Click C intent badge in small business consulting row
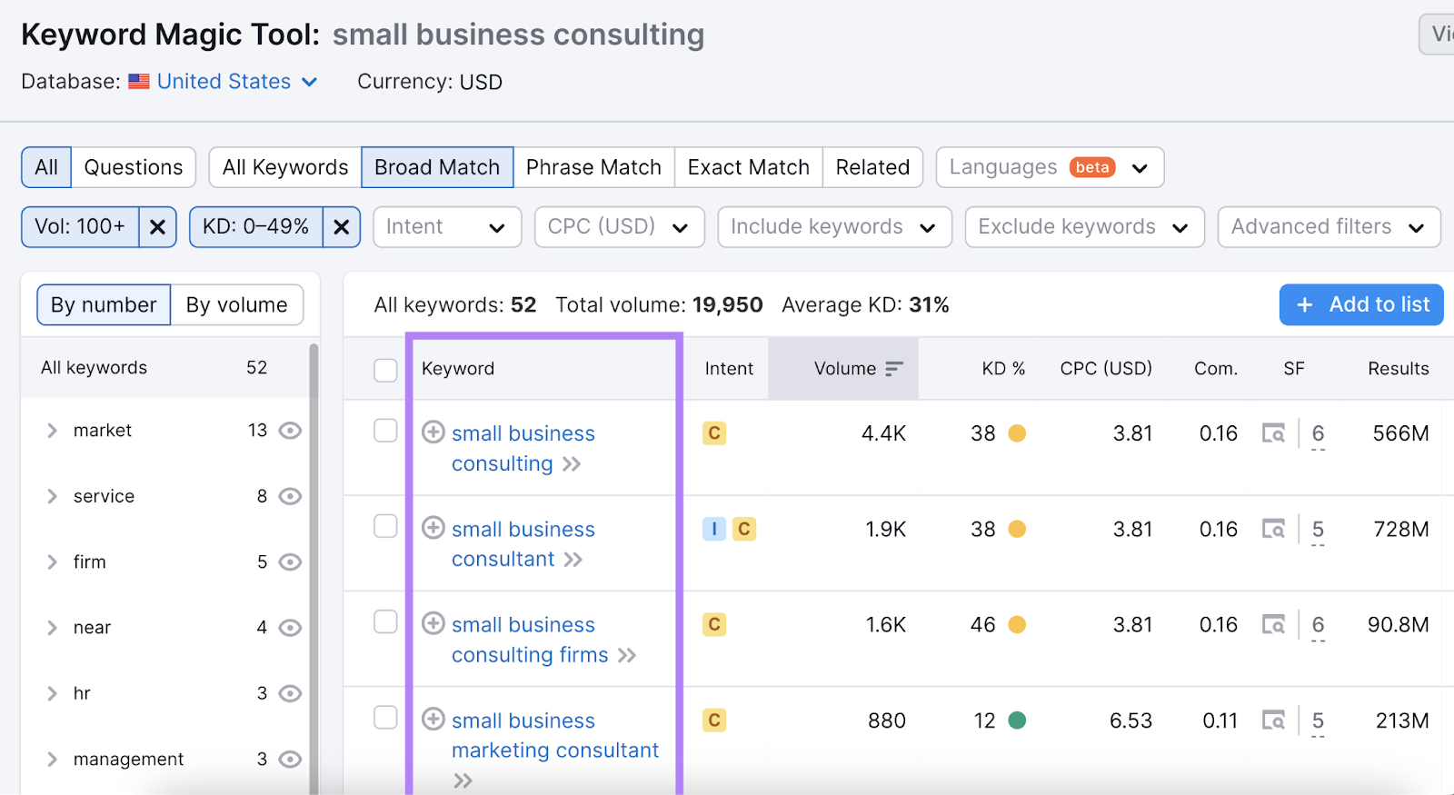 tap(714, 433)
